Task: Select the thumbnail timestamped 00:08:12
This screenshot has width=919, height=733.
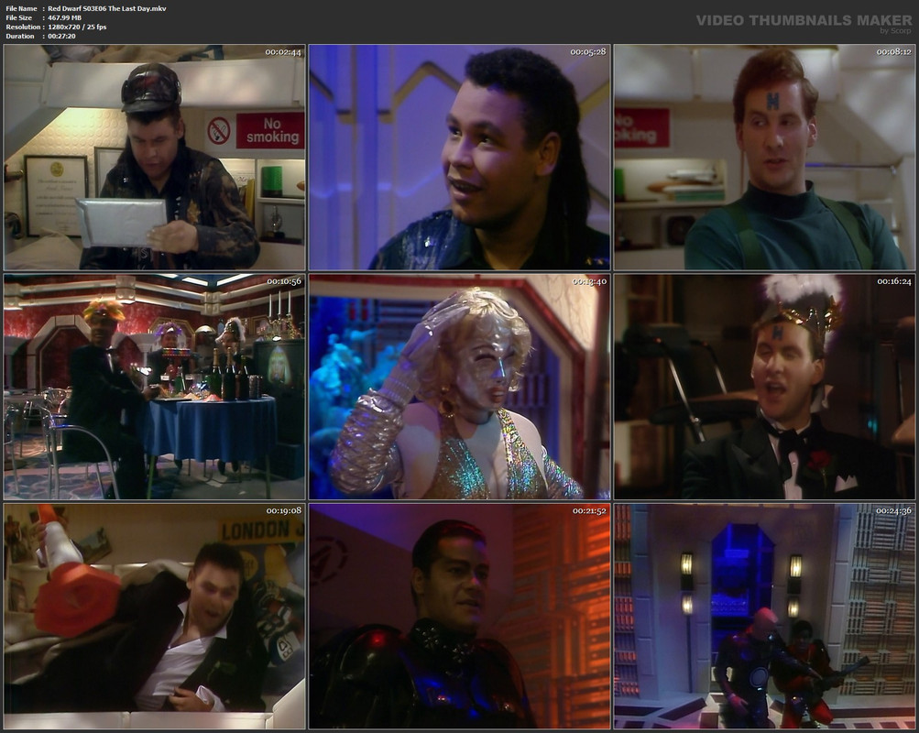Action: coord(764,157)
